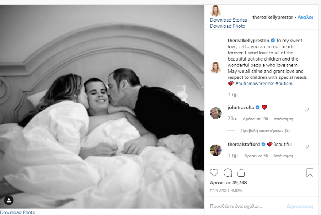Click the Download Stories link

[228, 20]
